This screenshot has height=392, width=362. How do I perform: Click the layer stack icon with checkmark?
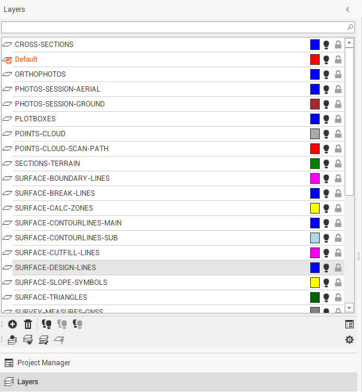(x=28, y=340)
